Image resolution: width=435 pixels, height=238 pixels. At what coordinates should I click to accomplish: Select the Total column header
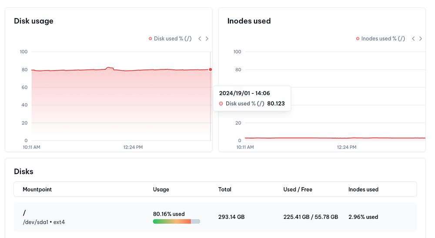click(225, 189)
